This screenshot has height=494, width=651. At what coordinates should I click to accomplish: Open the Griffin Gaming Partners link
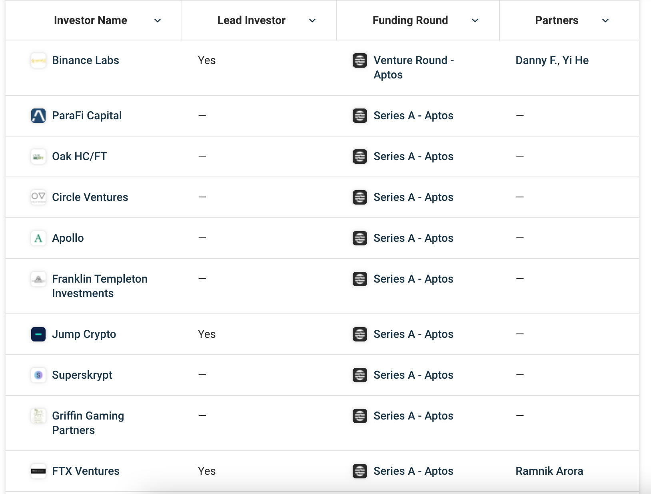pos(88,423)
